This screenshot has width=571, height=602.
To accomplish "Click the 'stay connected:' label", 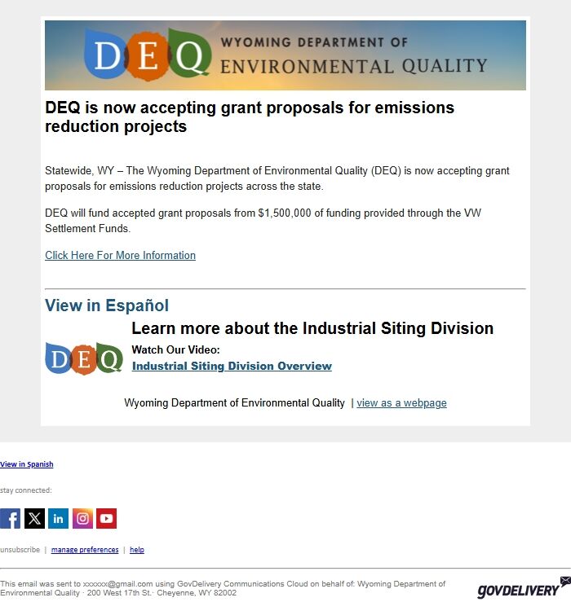I will (26, 490).
